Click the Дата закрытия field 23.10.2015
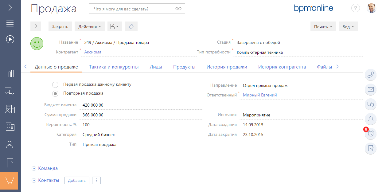This screenshot has width=378, height=192. tap(301, 135)
